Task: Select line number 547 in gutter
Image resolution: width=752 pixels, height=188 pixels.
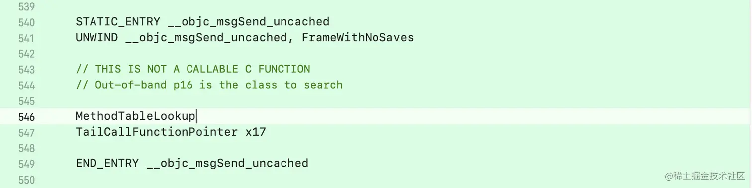Action: [x=26, y=133]
